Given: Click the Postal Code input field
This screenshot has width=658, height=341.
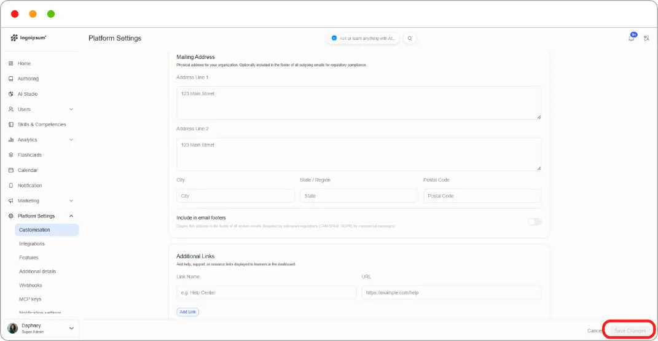Looking at the screenshot, I should click(482, 196).
